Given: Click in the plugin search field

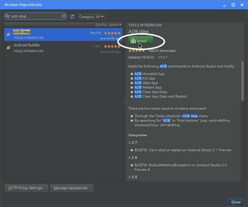Looking at the screenshot, I should (x=36, y=16).
